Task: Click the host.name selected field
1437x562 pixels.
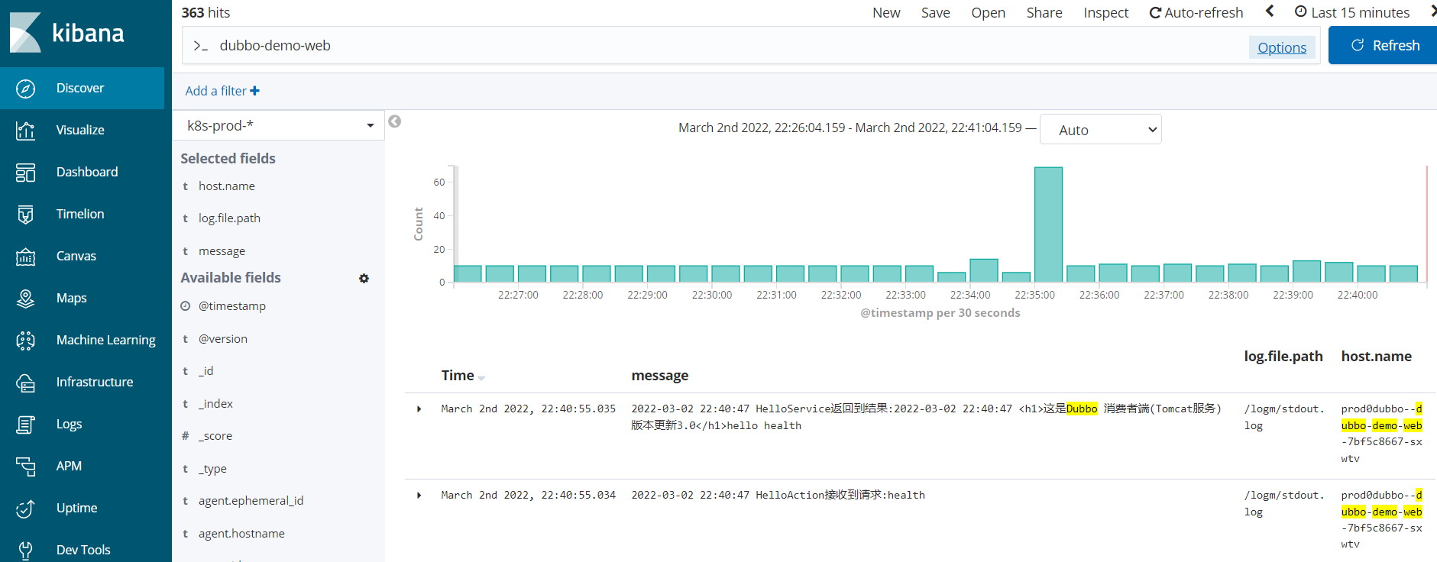Action: [x=227, y=186]
